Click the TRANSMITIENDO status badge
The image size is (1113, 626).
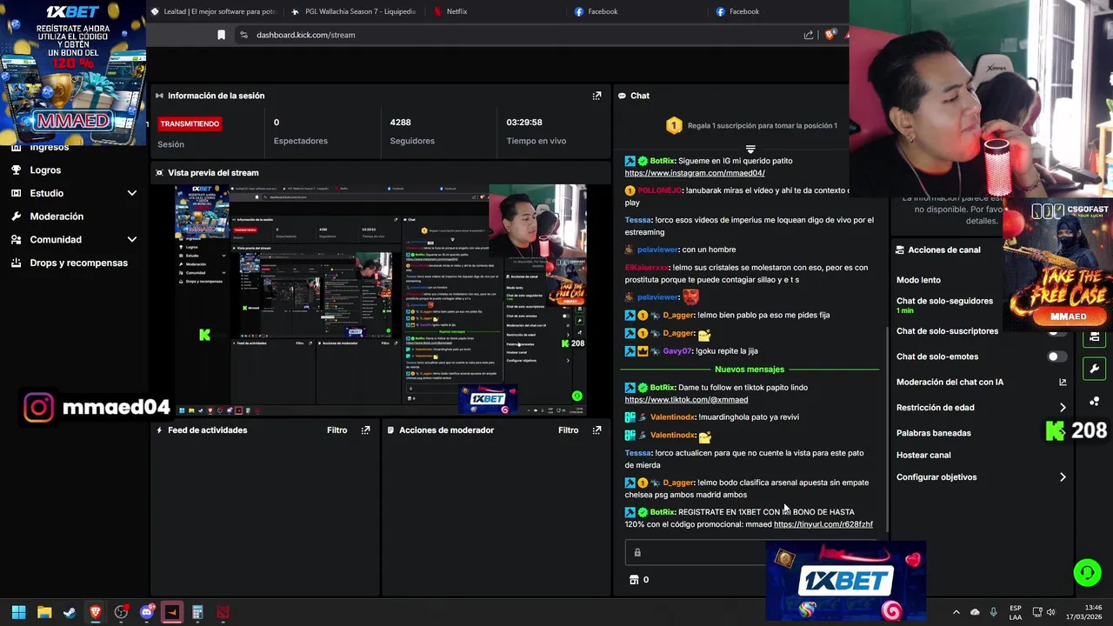(x=190, y=123)
